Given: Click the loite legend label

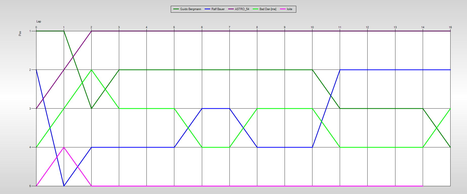Looking at the screenshot, I should click(x=289, y=9).
